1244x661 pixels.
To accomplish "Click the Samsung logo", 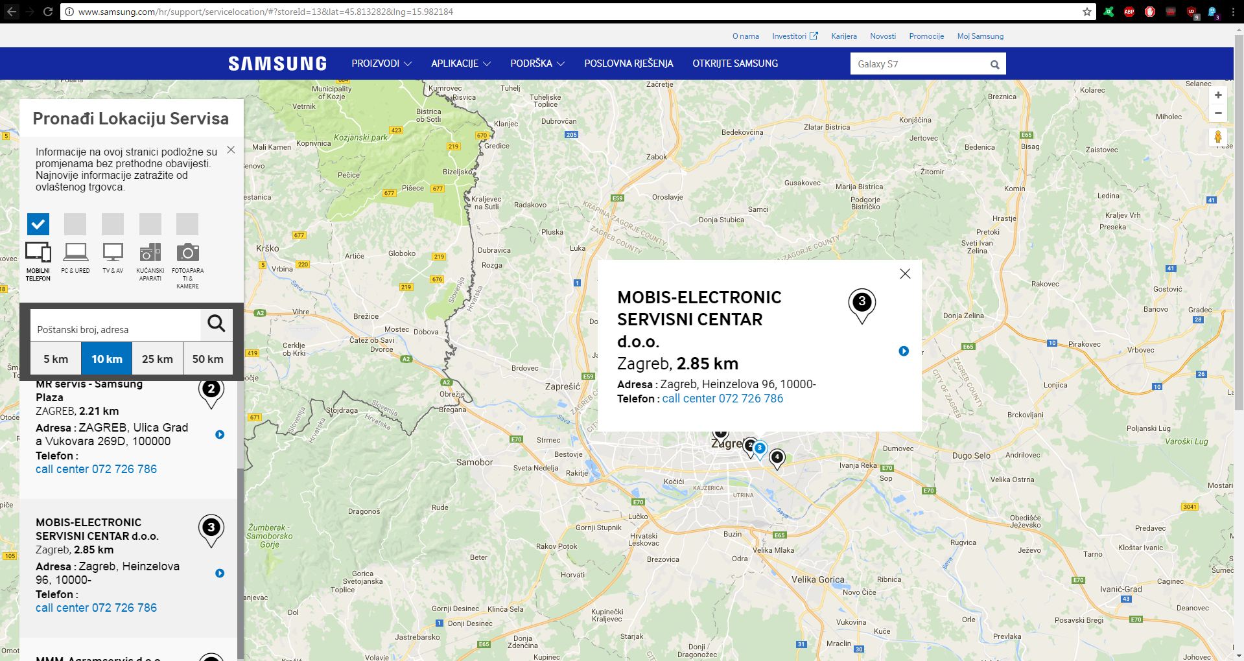I will point(277,64).
